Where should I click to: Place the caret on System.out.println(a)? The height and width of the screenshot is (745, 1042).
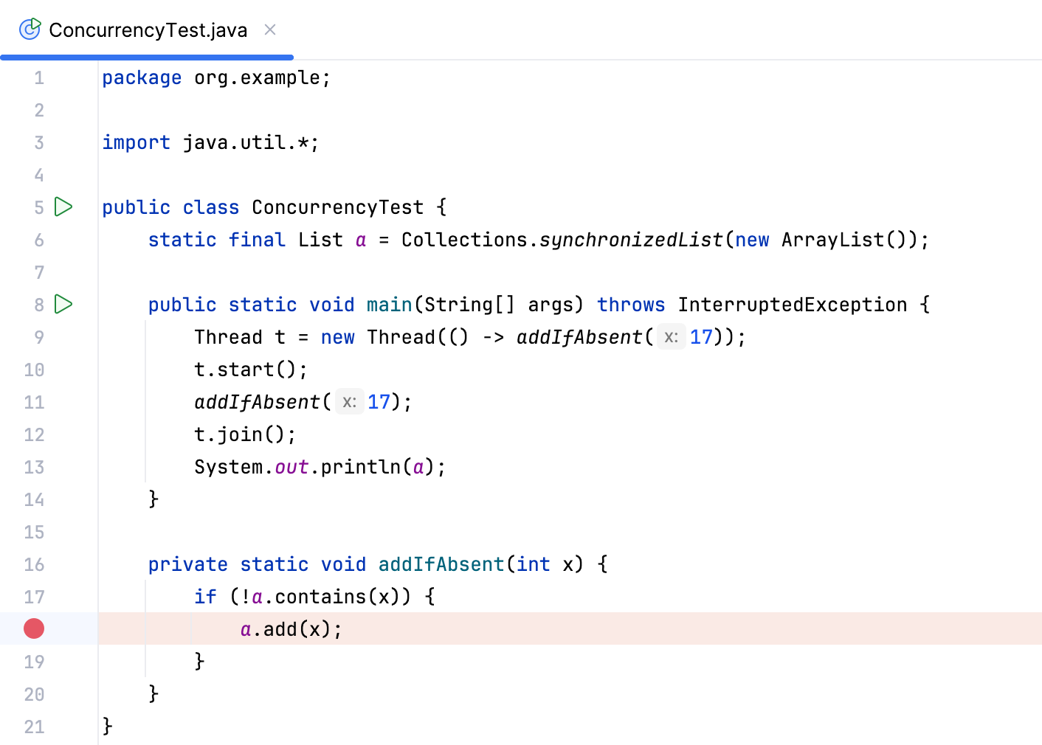[319, 466]
